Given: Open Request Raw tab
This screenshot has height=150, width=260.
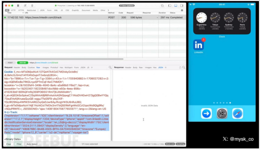Looking at the screenshot, I should tap(38, 67).
